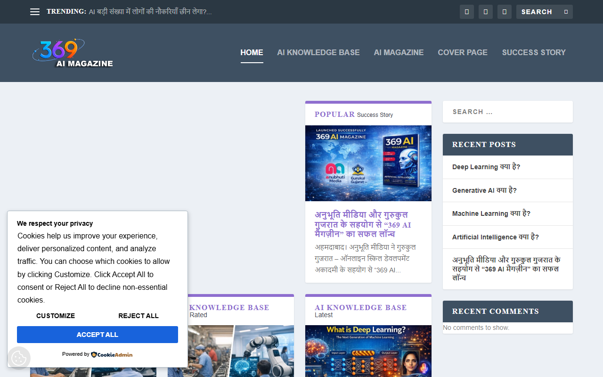This screenshot has height=377, width=603.
Task: Click the third social icon in top bar
Action: (505, 12)
